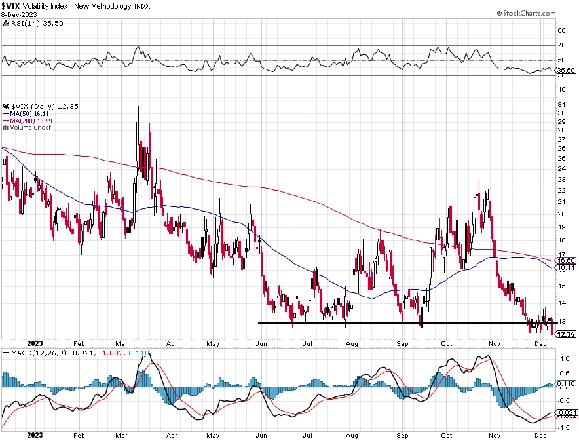Click the 8-Dec-2023 date label
Screen dimensions: 579x441
(x=19, y=15)
